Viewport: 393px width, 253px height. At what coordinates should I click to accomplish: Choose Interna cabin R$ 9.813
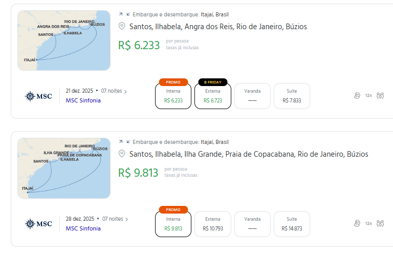[x=173, y=224]
